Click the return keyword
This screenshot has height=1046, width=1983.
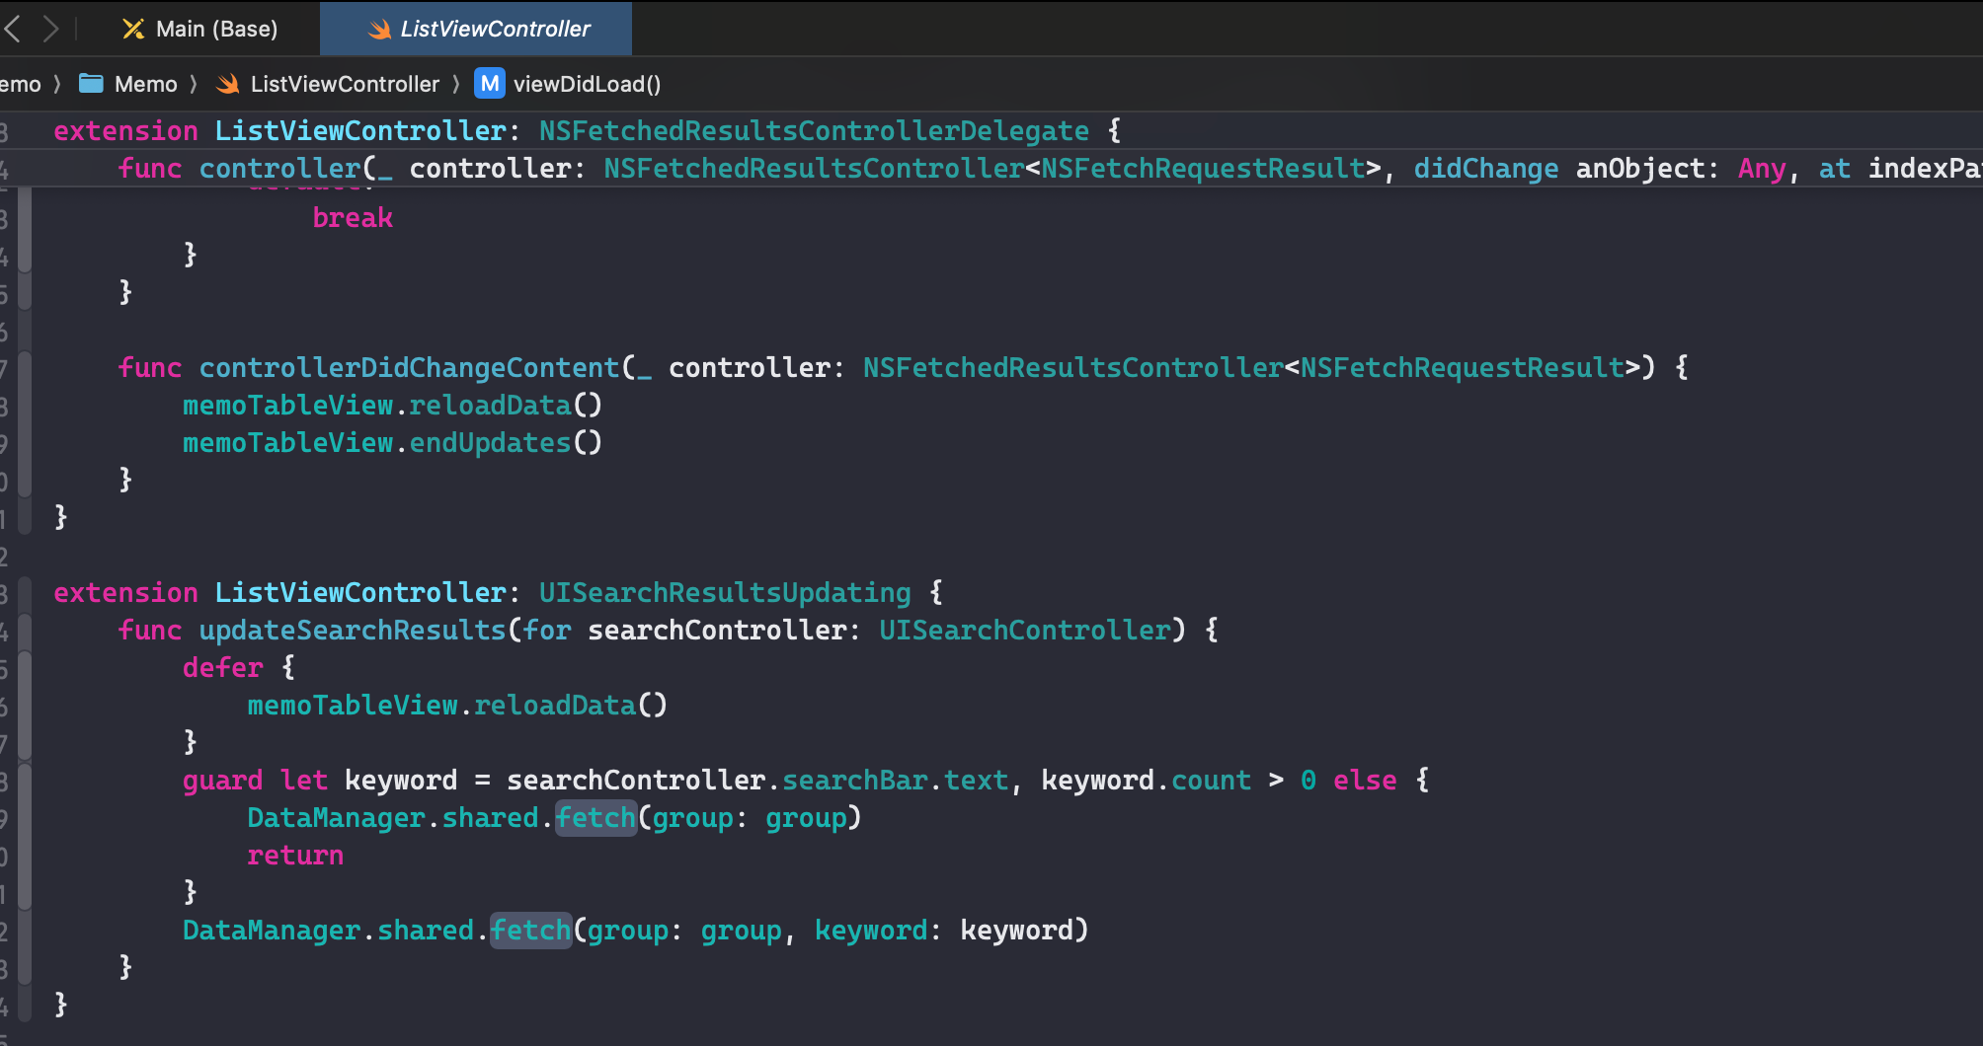(x=295, y=855)
